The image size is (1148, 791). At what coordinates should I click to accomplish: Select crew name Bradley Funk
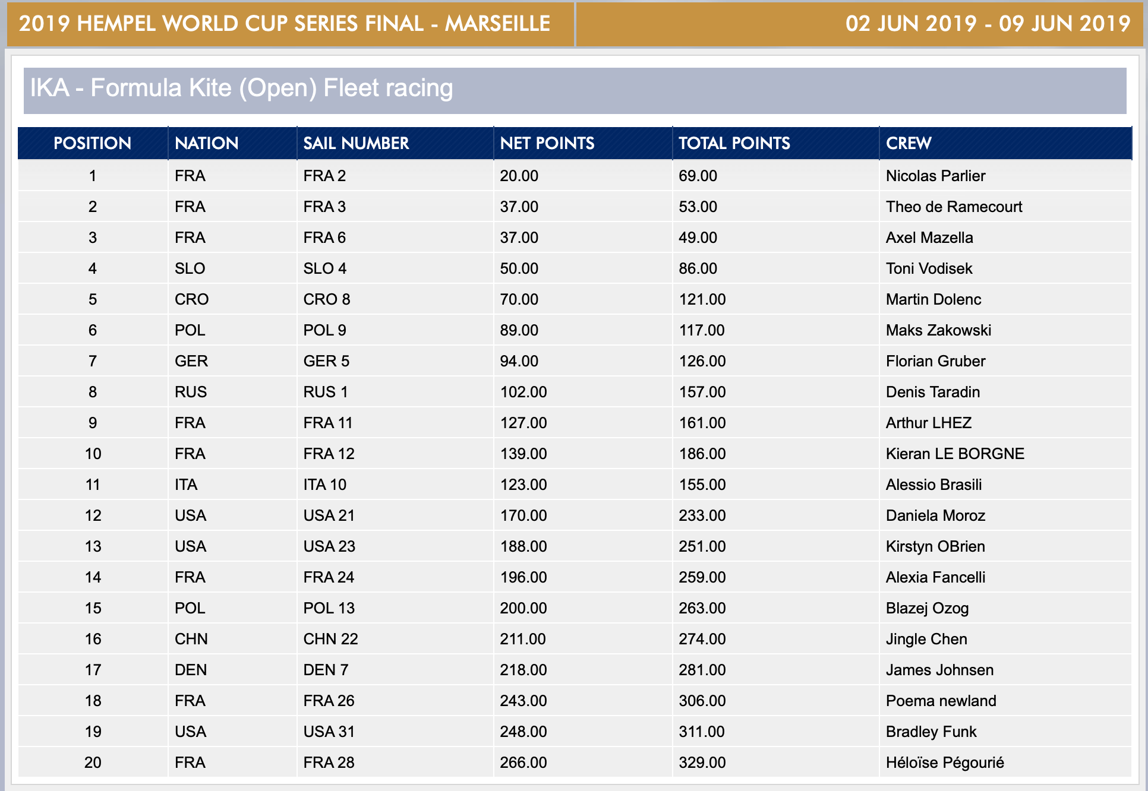pos(931,732)
